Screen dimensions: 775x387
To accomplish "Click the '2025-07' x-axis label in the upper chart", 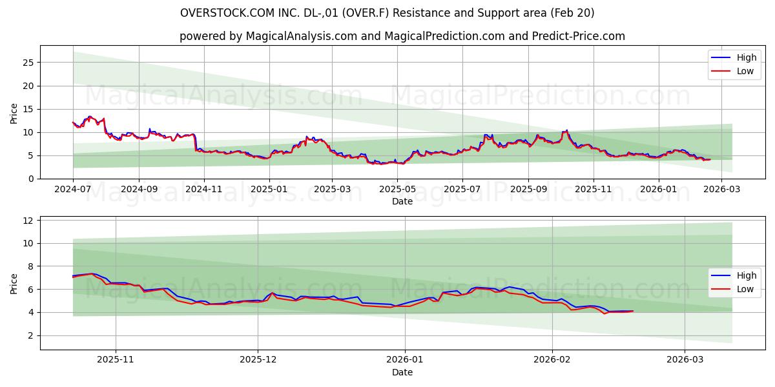I will click(x=462, y=190).
